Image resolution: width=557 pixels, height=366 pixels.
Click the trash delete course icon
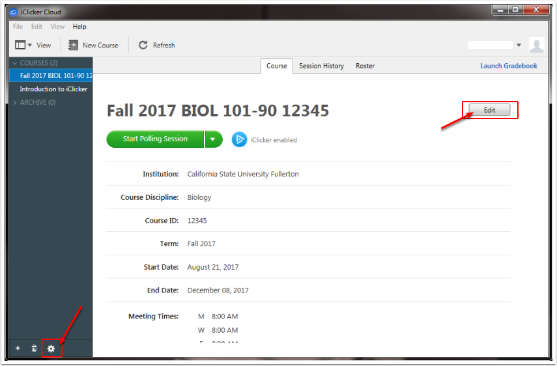[34, 348]
